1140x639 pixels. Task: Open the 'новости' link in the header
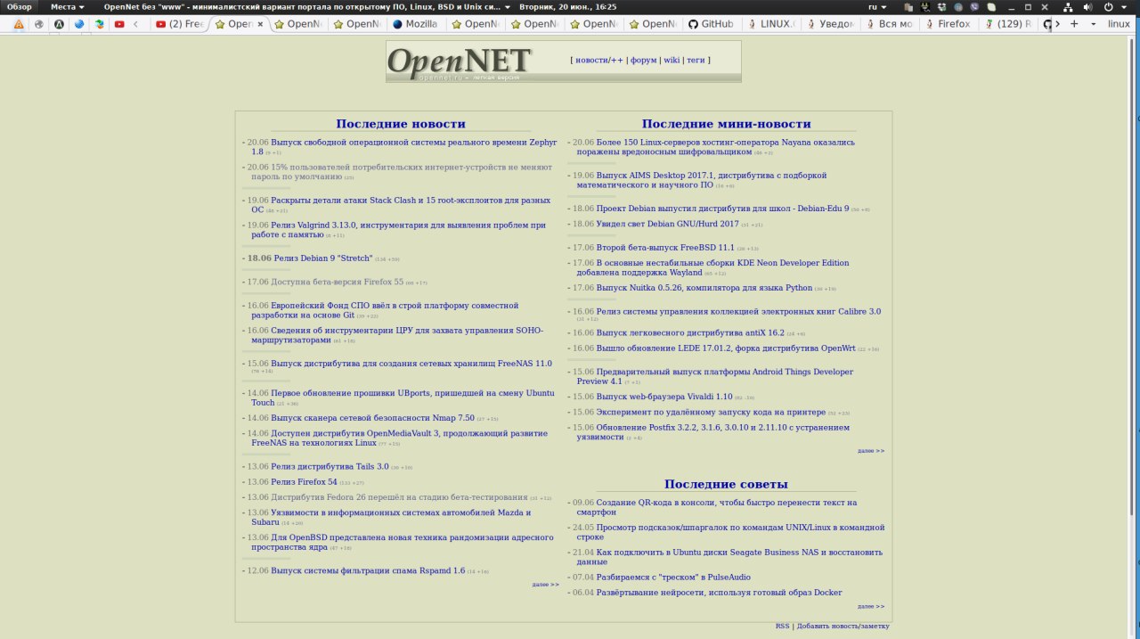coord(593,60)
